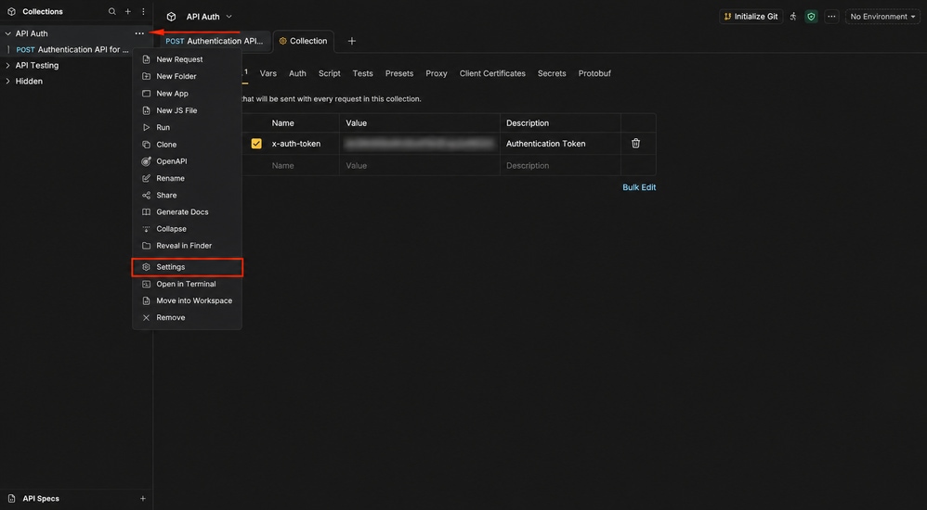Open the Collections vertical dots menu
Viewport: 927px width, 510px height.
(143, 11)
